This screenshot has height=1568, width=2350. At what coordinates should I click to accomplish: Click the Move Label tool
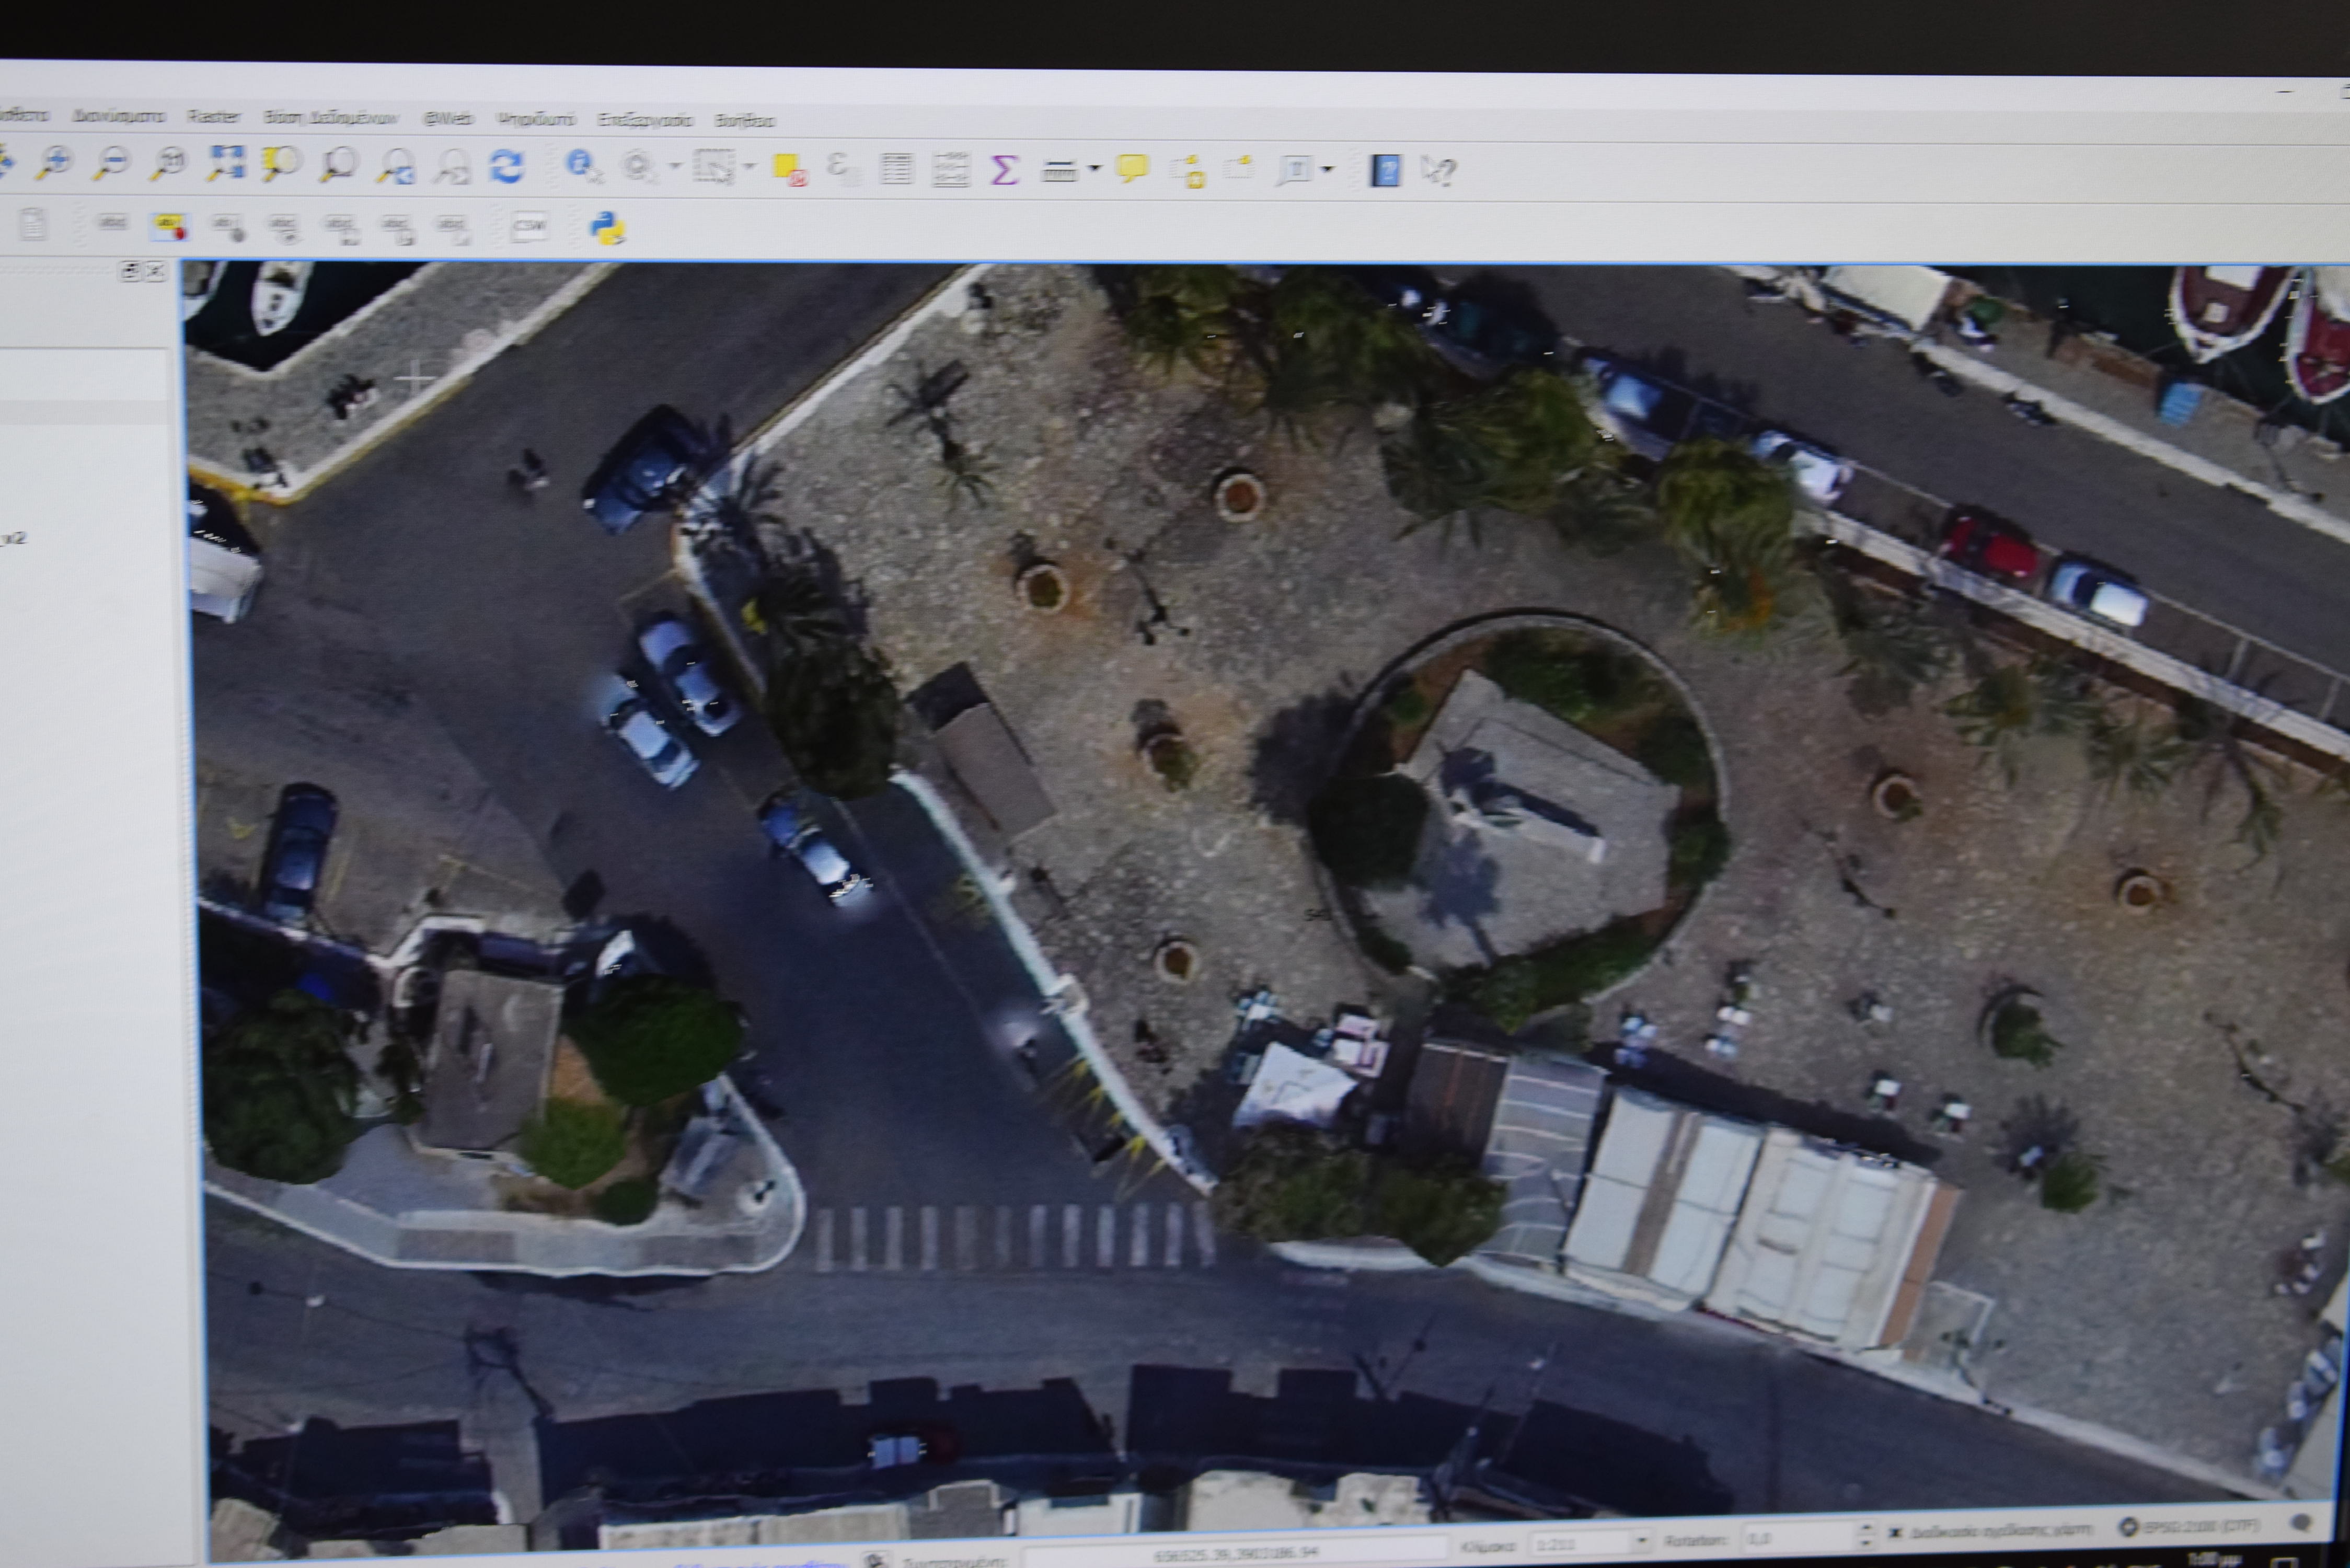pyautogui.click(x=341, y=229)
